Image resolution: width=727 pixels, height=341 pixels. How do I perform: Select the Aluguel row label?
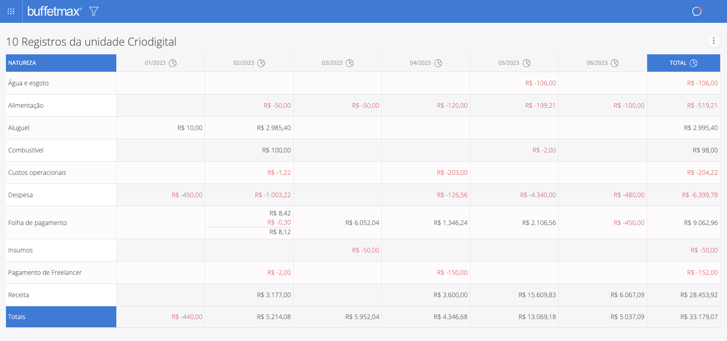tap(19, 128)
